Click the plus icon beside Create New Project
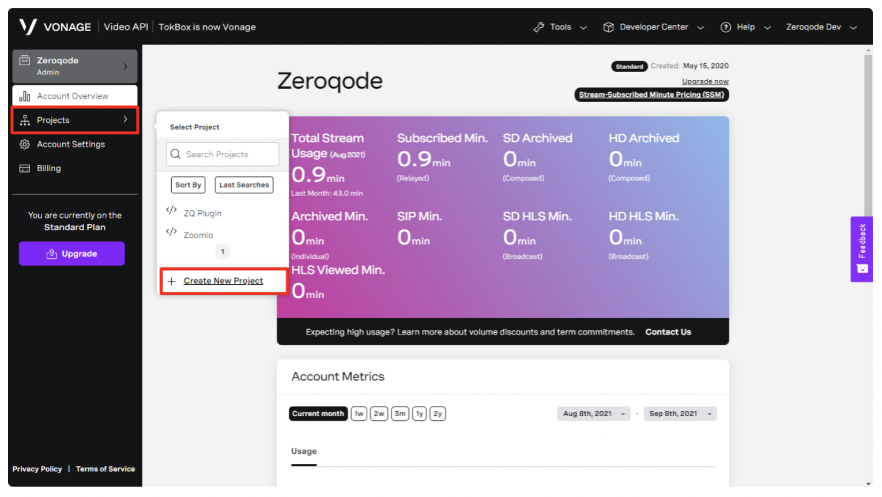 (x=171, y=281)
